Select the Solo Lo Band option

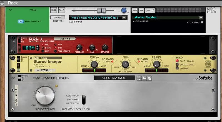pyautogui.click(x=176, y=65)
